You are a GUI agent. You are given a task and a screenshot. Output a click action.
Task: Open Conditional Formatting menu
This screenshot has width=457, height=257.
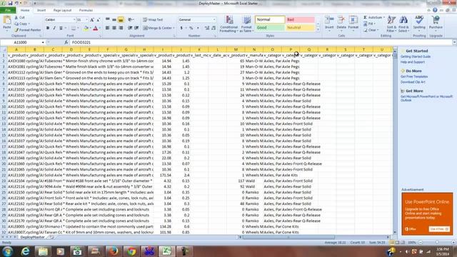tap(229, 24)
